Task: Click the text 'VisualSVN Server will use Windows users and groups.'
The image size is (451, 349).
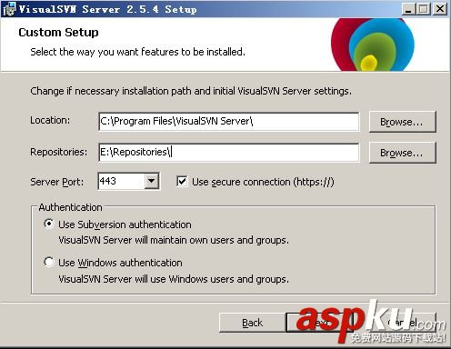Action: point(174,279)
